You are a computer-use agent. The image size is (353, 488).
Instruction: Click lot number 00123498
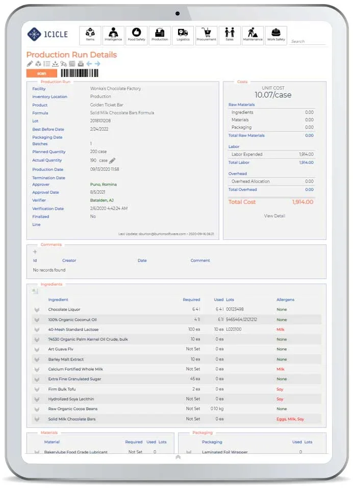point(235,310)
